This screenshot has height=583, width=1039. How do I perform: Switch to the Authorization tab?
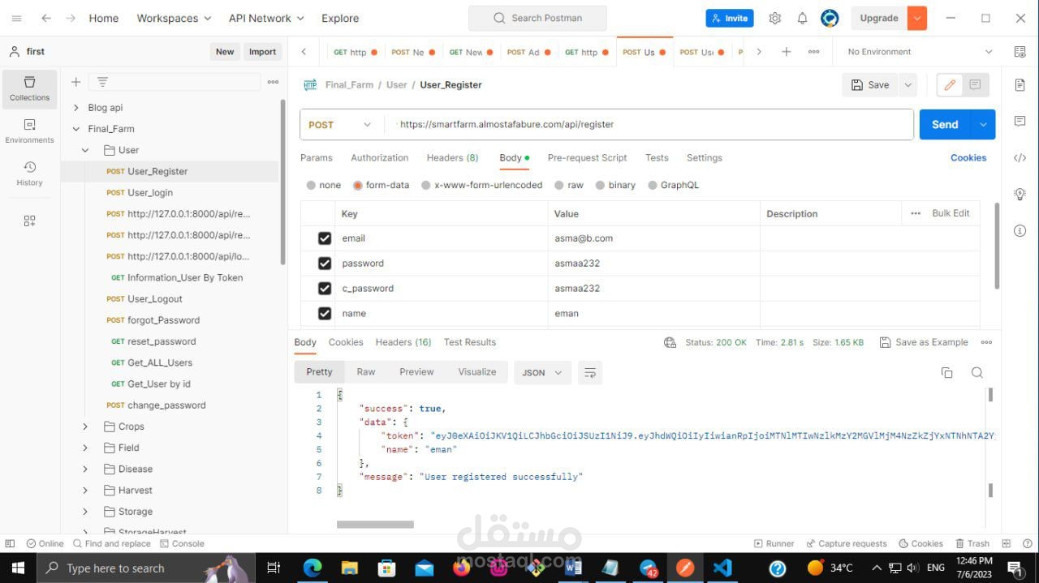tap(380, 158)
